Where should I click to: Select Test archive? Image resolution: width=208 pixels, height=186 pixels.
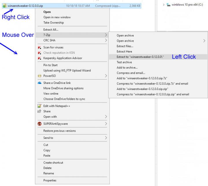(x=124, y=62)
